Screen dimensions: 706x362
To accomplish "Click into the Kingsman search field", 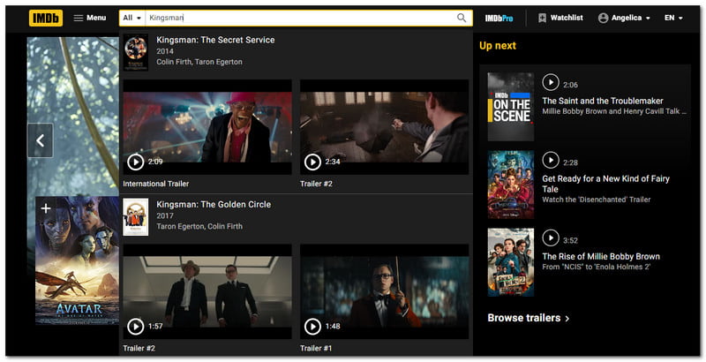I will pyautogui.click(x=299, y=18).
